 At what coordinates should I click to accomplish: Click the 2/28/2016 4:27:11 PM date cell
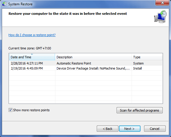pyautogui.click(x=27, y=63)
